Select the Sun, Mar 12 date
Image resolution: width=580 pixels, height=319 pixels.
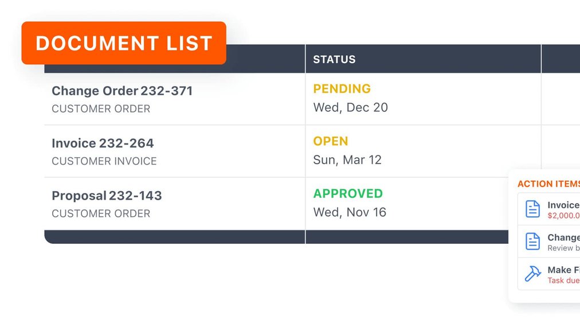tap(347, 159)
